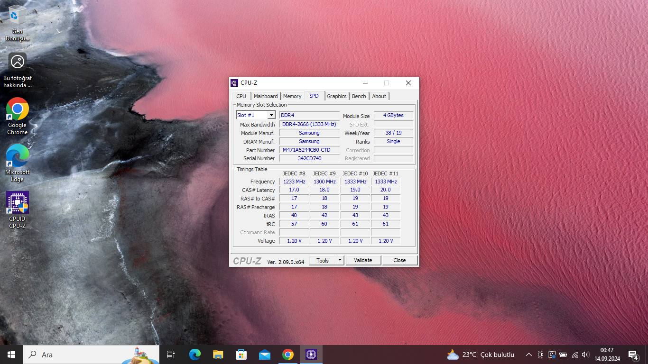Go to the Bench tab
This screenshot has width=648, height=364.
click(359, 96)
